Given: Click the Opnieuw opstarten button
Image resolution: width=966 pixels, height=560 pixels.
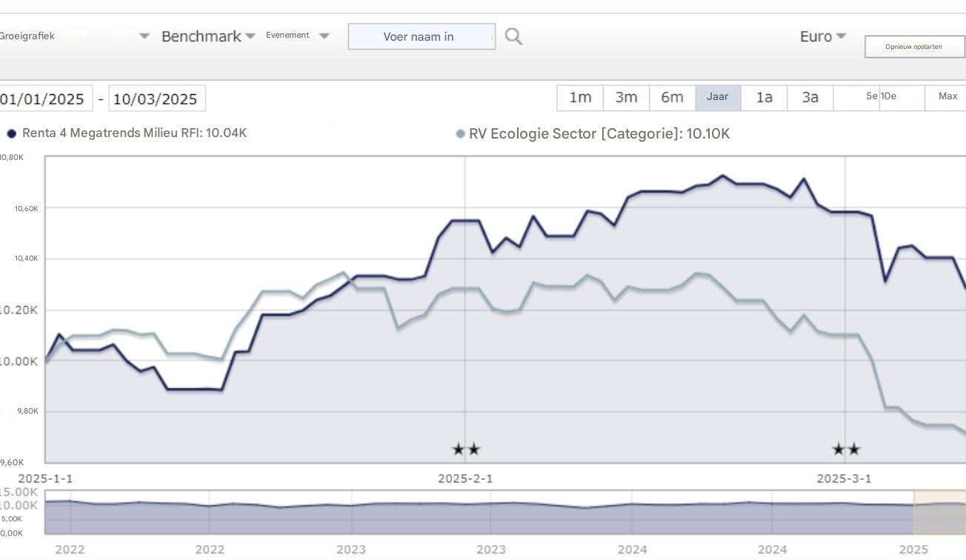Looking at the screenshot, I should point(914,46).
